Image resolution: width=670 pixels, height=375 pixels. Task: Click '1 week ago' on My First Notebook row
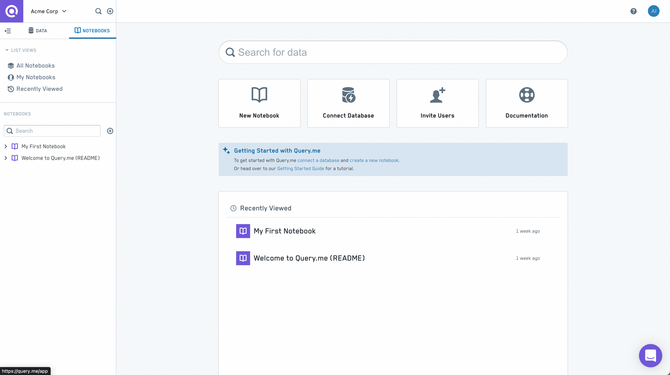coord(528,231)
